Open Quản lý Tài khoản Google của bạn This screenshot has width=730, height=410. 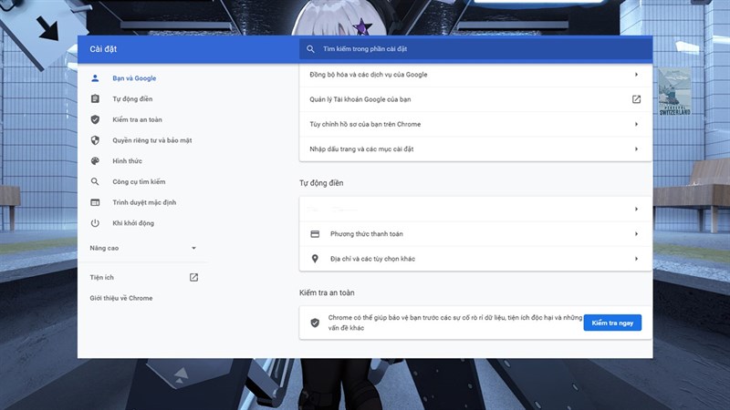[x=475, y=99]
